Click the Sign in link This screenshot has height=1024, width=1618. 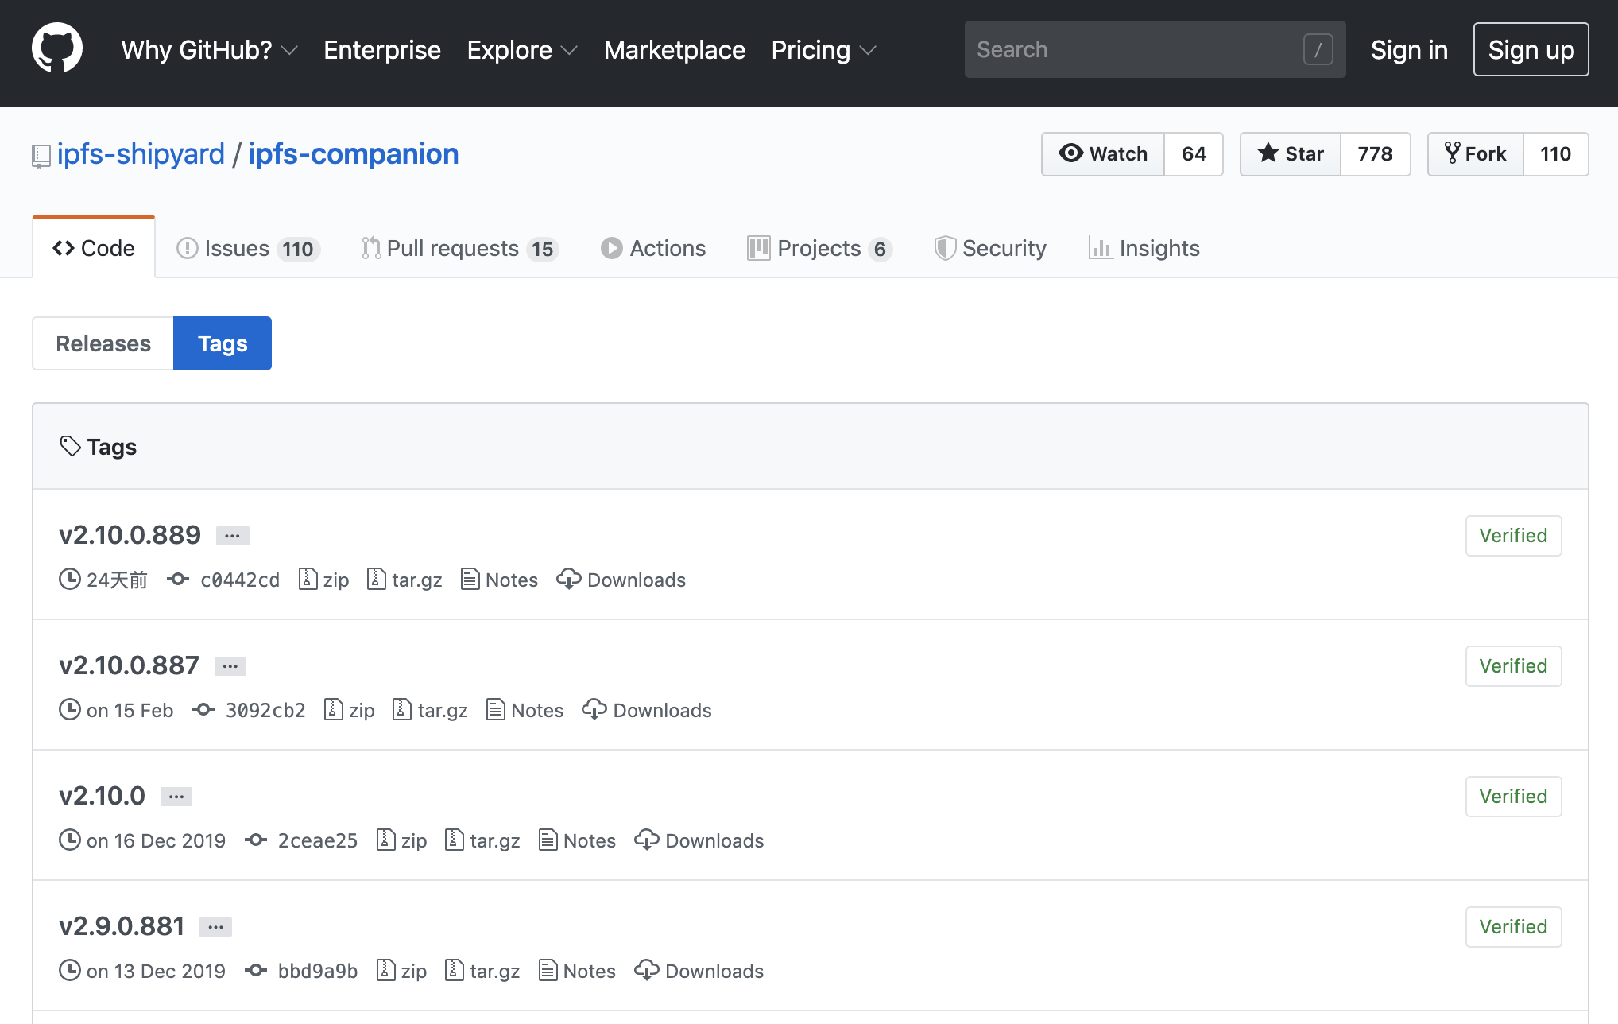tap(1409, 49)
